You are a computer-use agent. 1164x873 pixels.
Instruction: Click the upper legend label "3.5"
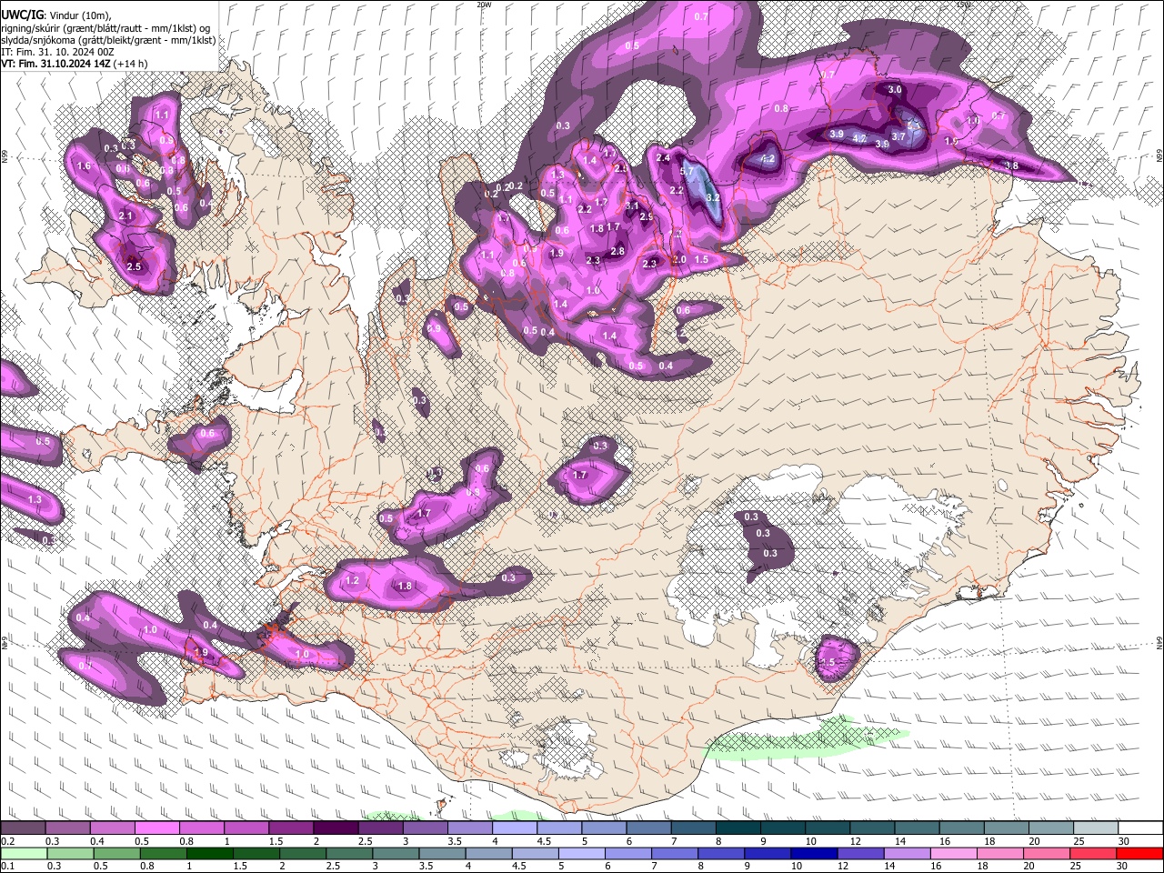point(455,841)
